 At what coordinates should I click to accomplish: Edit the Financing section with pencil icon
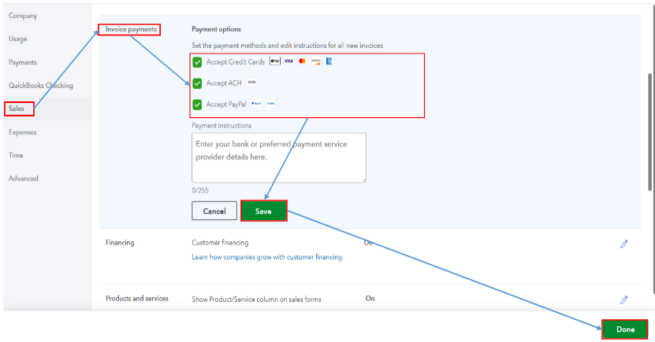coord(624,244)
